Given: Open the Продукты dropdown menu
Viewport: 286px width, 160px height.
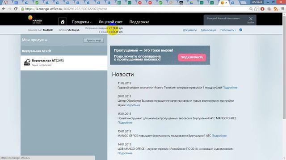Looking at the screenshot, I should [x=81, y=22].
